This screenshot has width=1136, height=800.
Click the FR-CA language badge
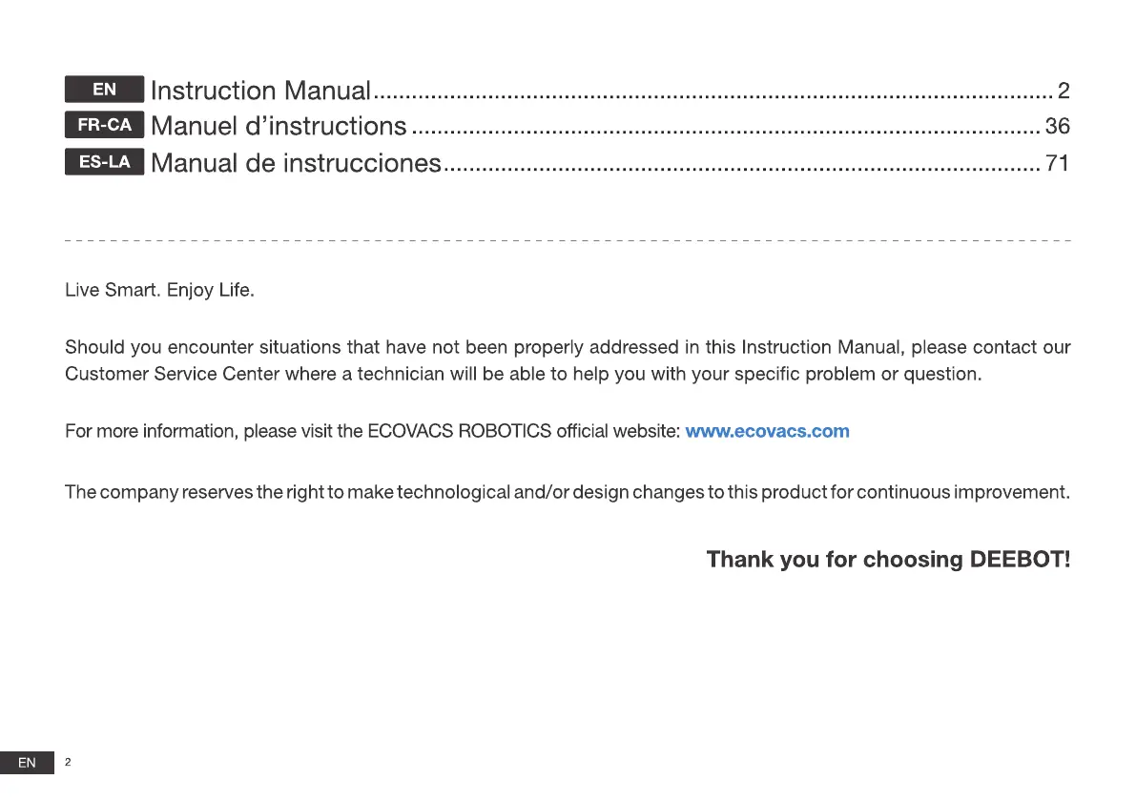[x=104, y=126]
